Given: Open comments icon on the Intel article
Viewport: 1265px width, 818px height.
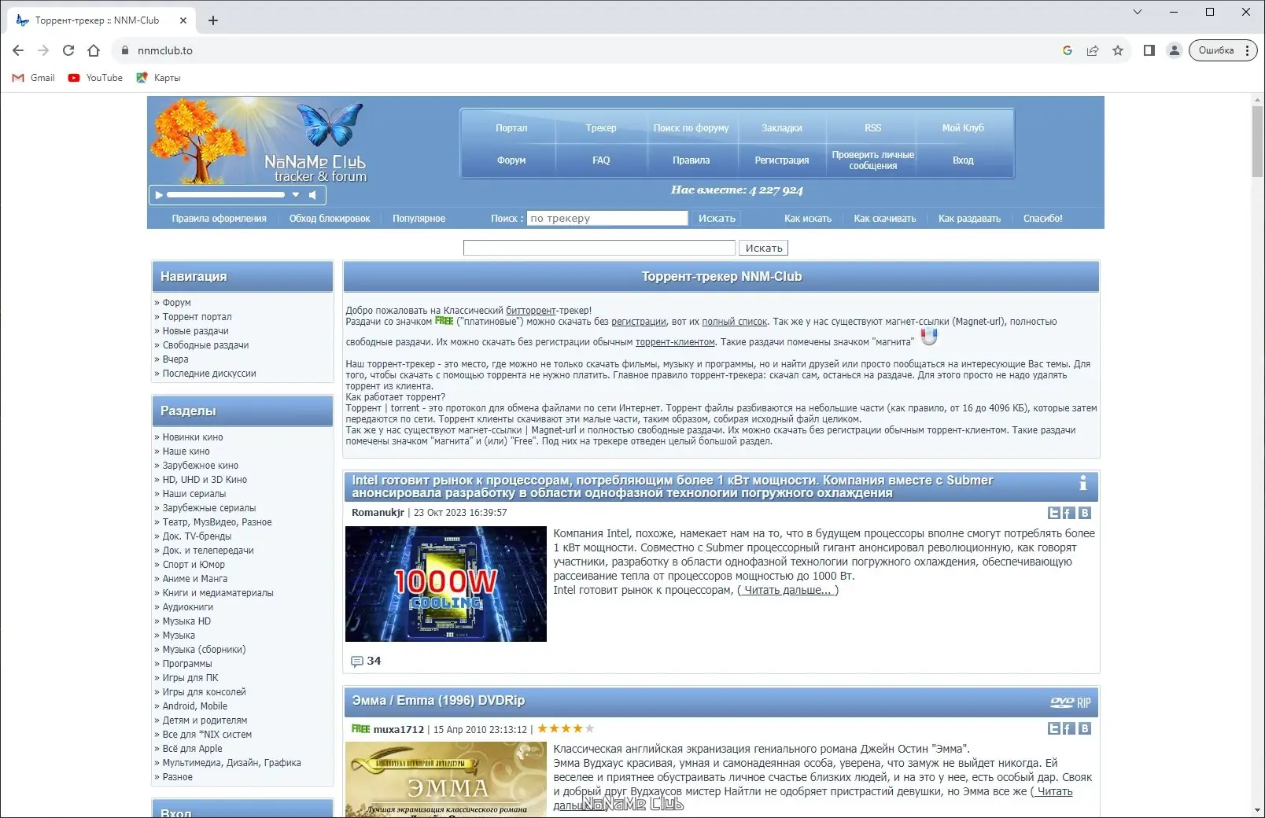Looking at the screenshot, I should [x=356, y=661].
